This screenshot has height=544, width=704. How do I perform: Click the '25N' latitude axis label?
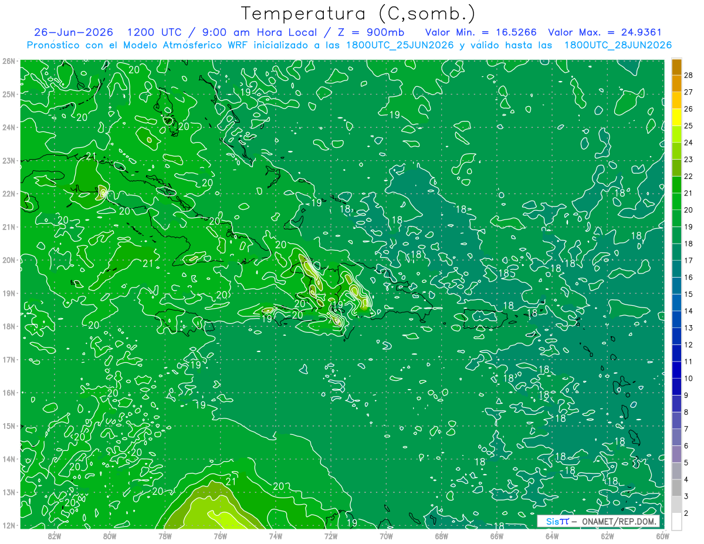point(8,94)
